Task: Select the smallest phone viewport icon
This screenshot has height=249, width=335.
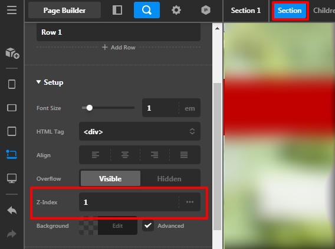Action: coord(12,84)
